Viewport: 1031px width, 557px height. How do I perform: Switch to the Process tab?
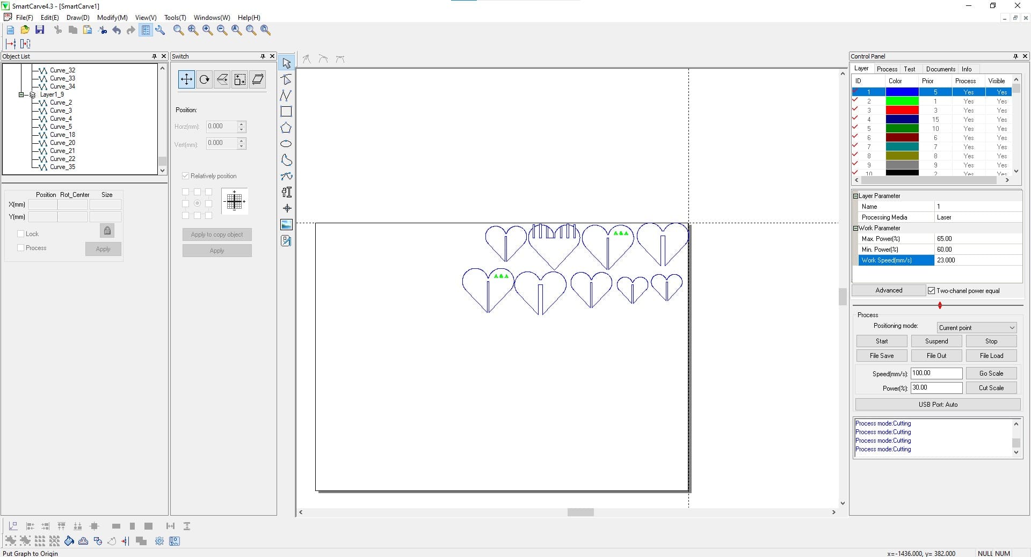click(x=887, y=69)
